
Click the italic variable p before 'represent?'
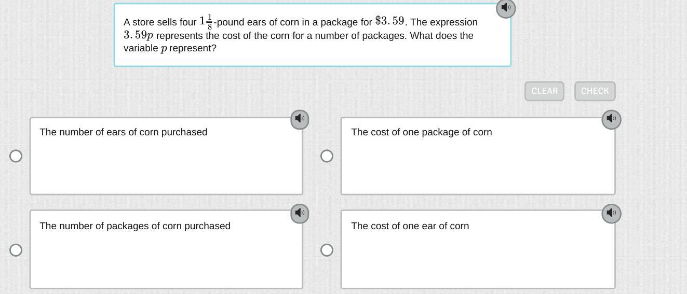coord(164,49)
